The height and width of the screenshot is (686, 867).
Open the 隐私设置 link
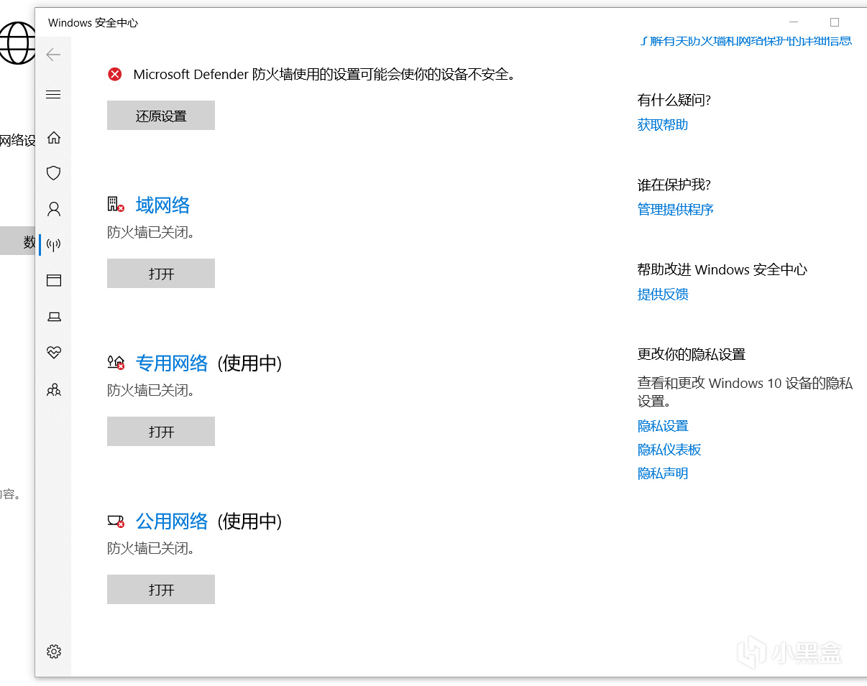coord(663,426)
